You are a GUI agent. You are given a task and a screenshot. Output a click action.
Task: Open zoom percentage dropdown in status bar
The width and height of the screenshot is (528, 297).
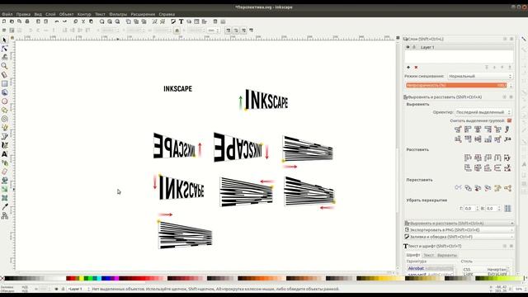[x=519, y=289]
